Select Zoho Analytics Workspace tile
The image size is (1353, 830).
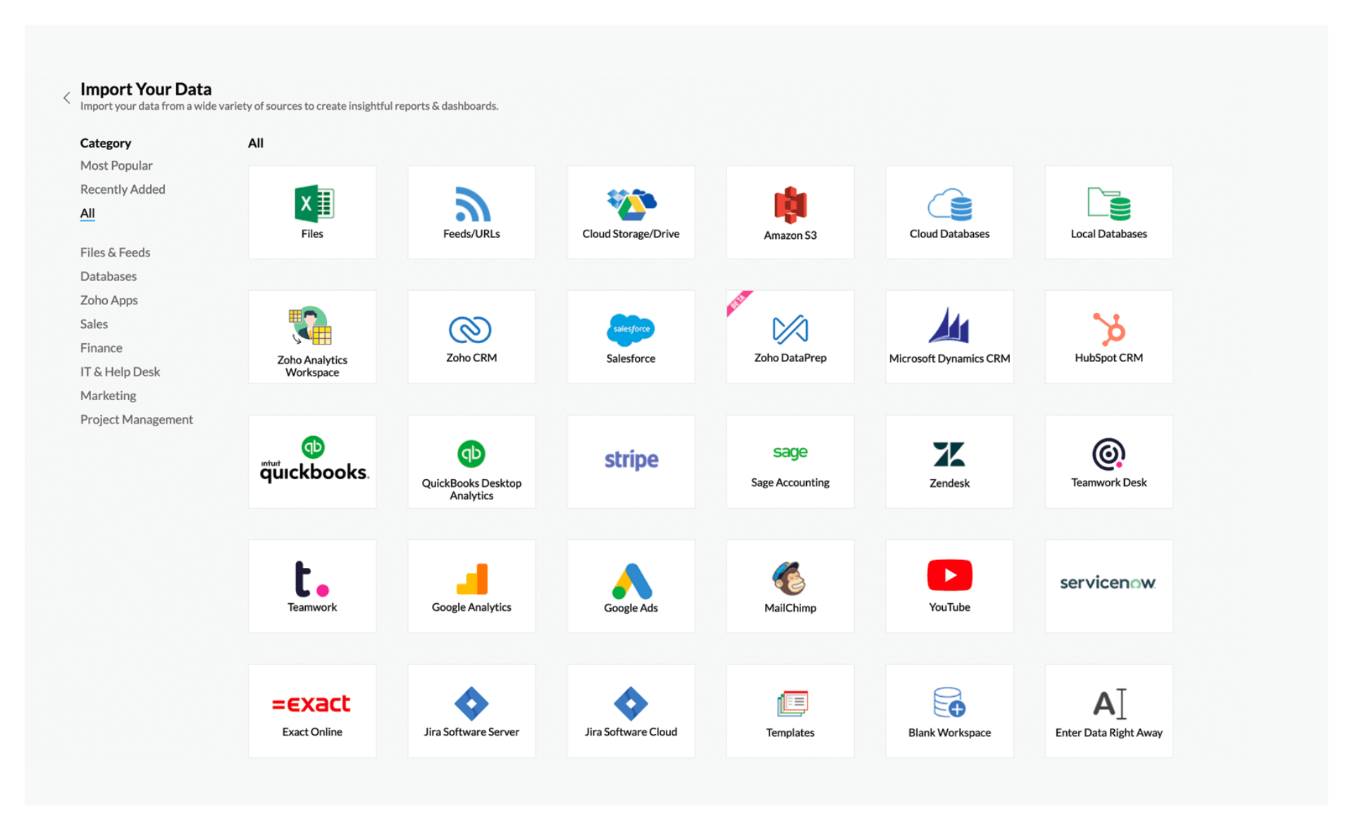point(312,337)
